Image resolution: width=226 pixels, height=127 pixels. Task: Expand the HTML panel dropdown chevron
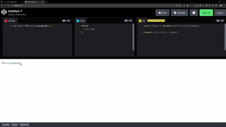point(68,21)
